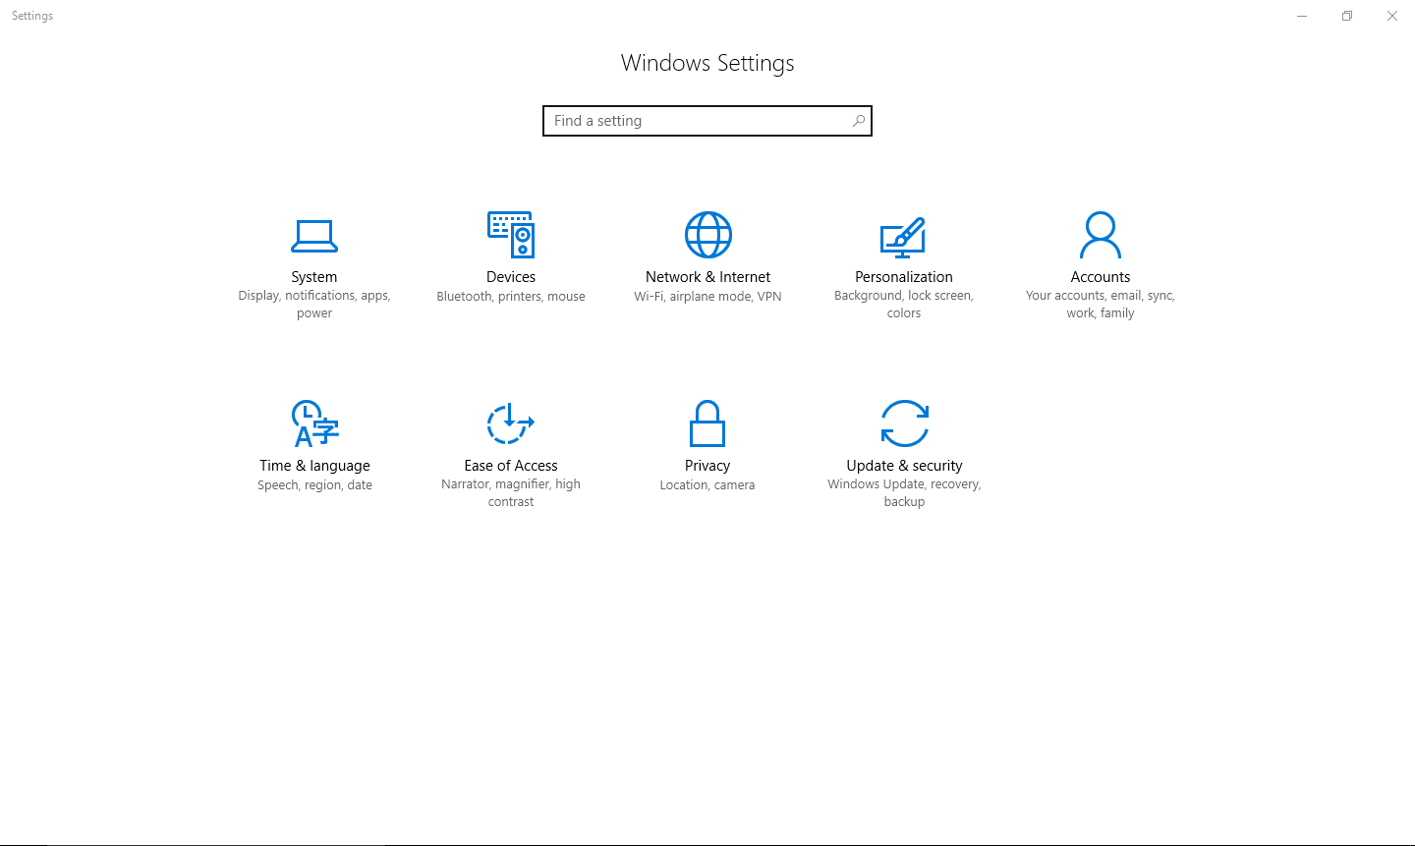Click the Windows Settings title heading

[707, 63]
